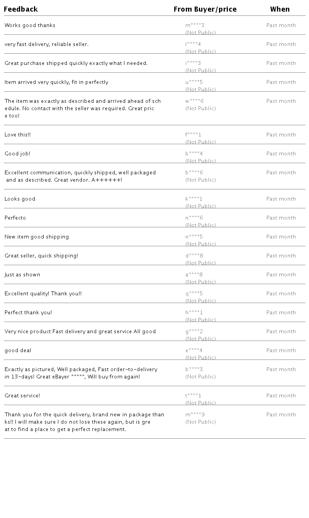
Task: Open buyer g****2 profile
Action: pos(194,332)
